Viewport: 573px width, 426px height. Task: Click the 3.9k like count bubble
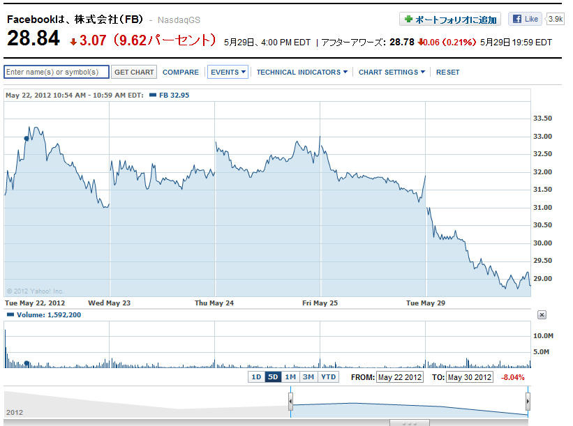[555, 19]
